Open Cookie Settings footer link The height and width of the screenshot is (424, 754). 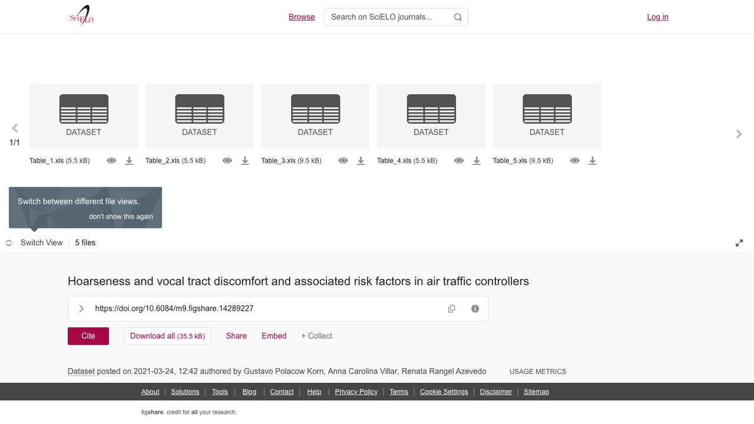pyautogui.click(x=444, y=392)
